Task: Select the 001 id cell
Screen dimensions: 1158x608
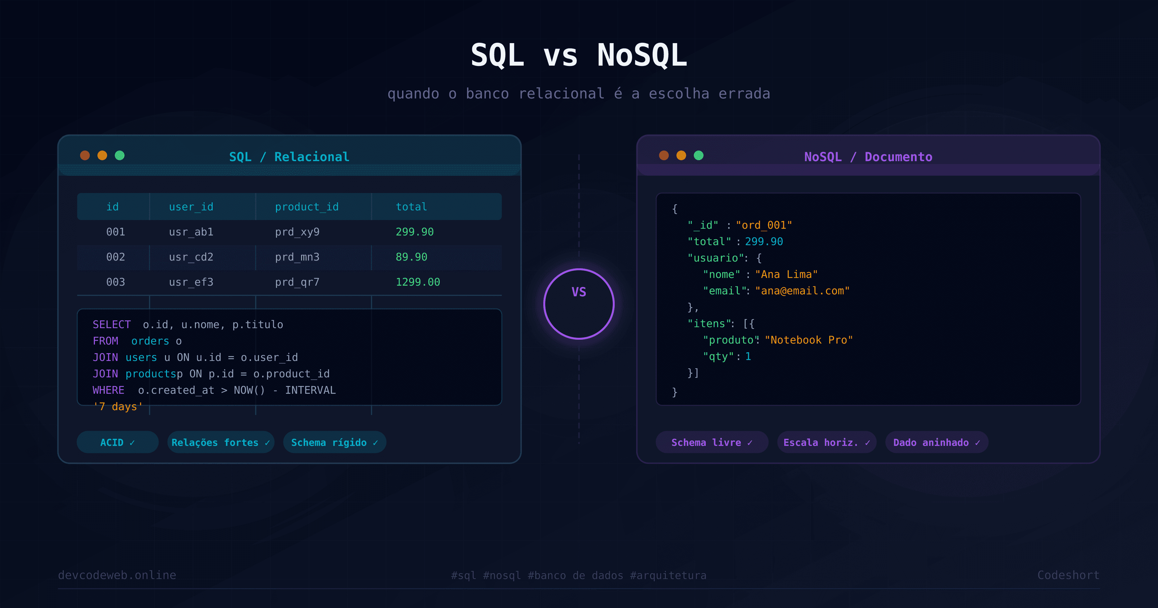Action: pos(115,232)
